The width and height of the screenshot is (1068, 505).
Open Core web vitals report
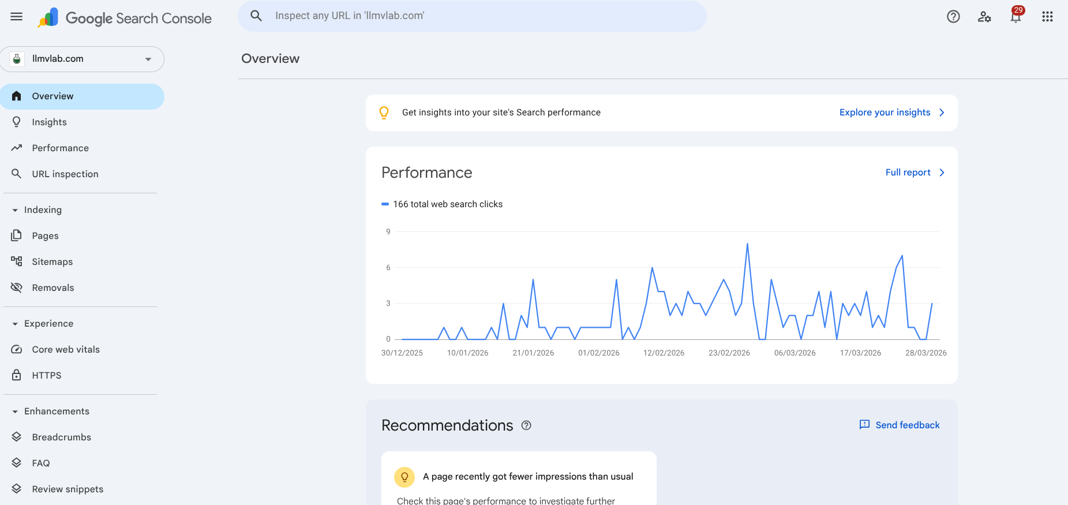[x=66, y=350]
